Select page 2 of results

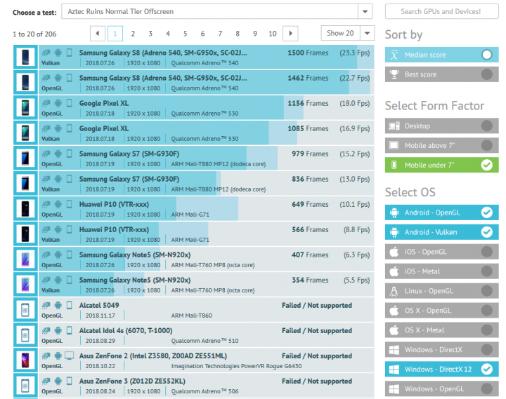[x=133, y=34]
